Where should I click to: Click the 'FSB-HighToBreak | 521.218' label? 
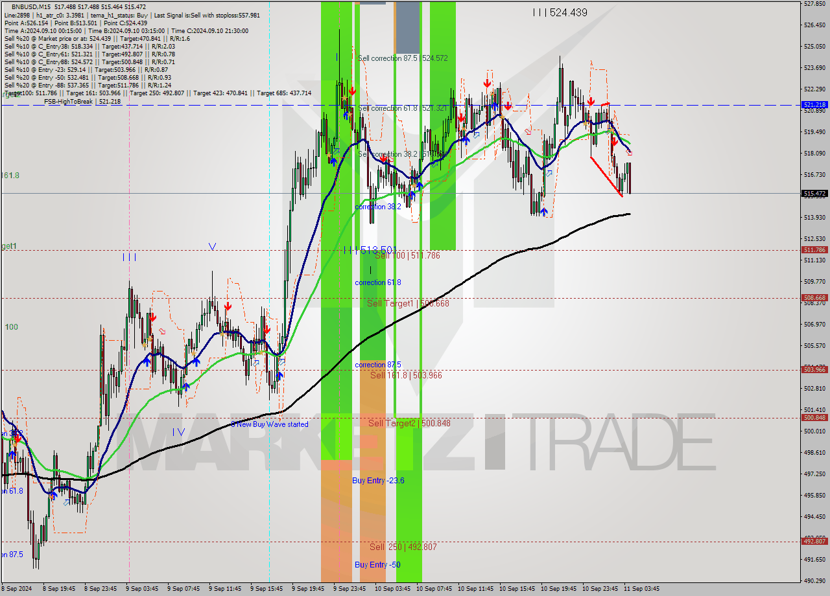(x=82, y=101)
